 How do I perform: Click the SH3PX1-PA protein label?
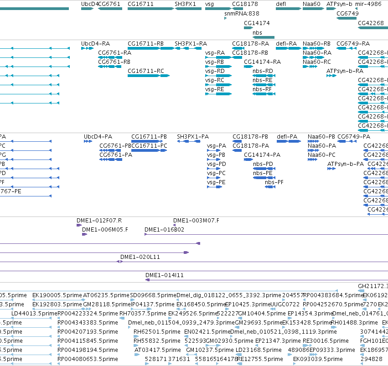193,136
